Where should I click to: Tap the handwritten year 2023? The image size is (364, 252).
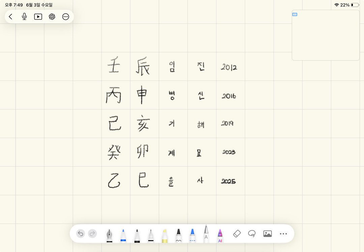[x=229, y=152]
